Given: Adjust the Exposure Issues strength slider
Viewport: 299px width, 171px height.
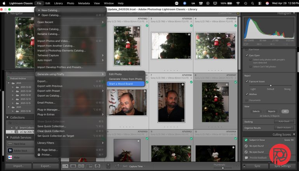Looking at the screenshot, I should [271, 85].
